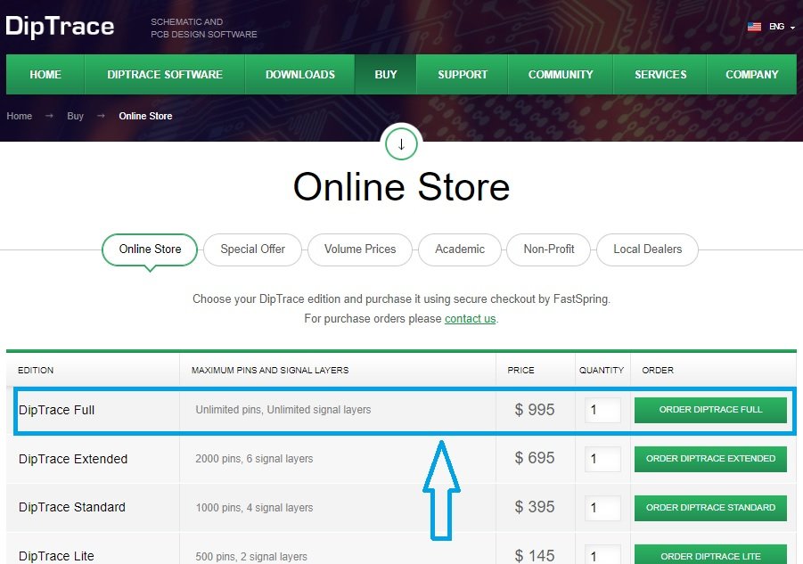Click the PRICE column header

520,371
